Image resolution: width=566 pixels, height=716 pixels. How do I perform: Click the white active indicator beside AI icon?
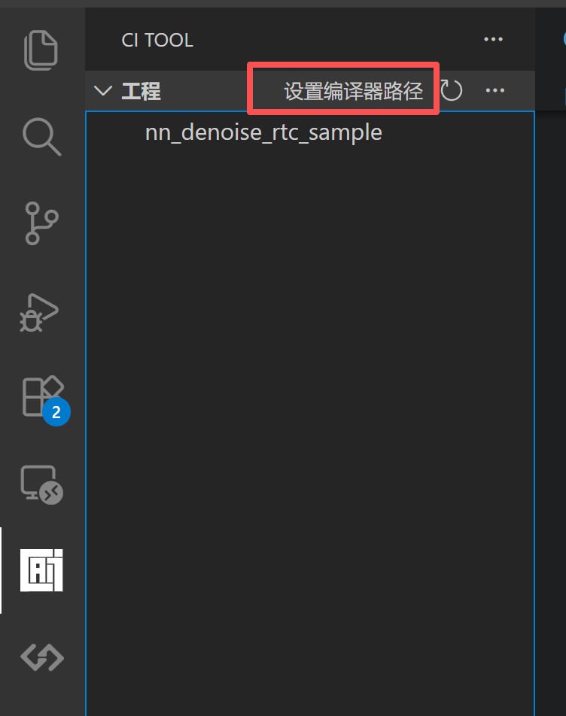pyautogui.click(x=1, y=570)
